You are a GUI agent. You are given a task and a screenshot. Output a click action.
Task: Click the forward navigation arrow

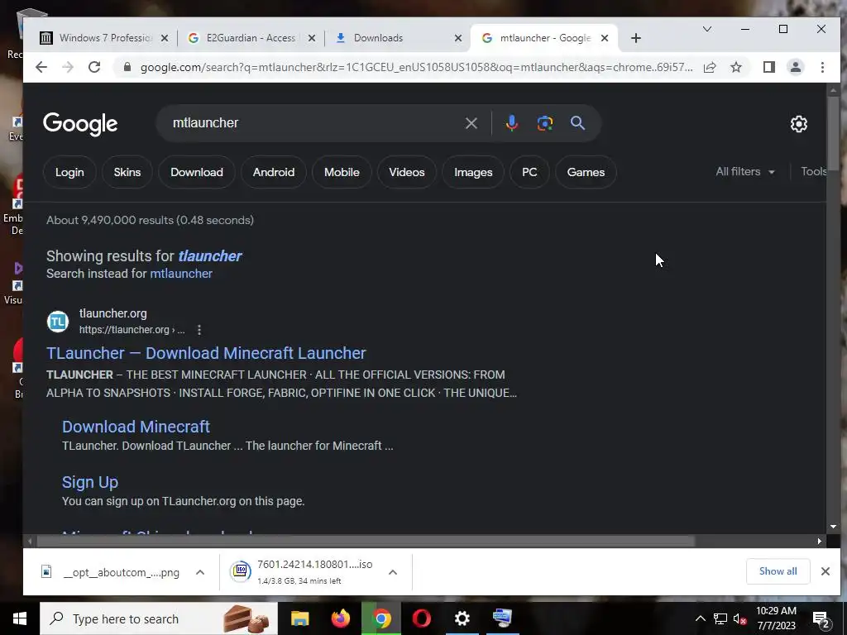tap(68, 67)
